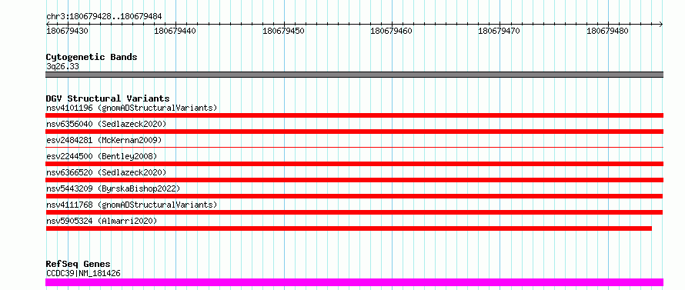
Task: Click the gray 3q26.33 cytogenetic band bar
Action: 354,75
